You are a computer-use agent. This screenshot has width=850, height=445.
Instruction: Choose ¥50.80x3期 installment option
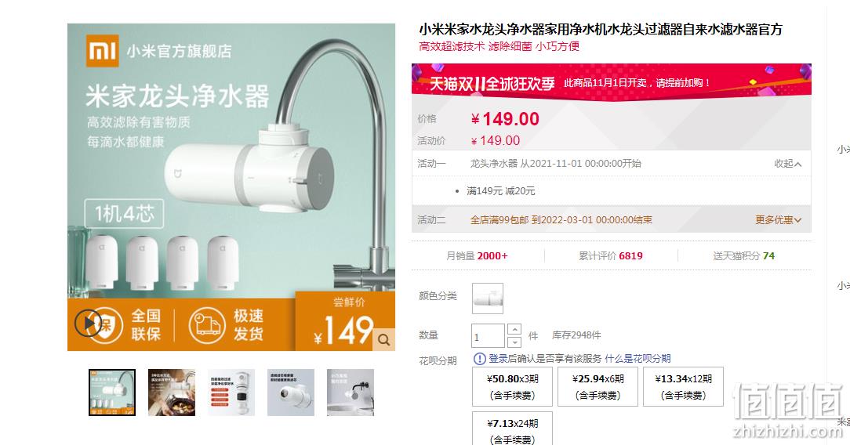512,386
